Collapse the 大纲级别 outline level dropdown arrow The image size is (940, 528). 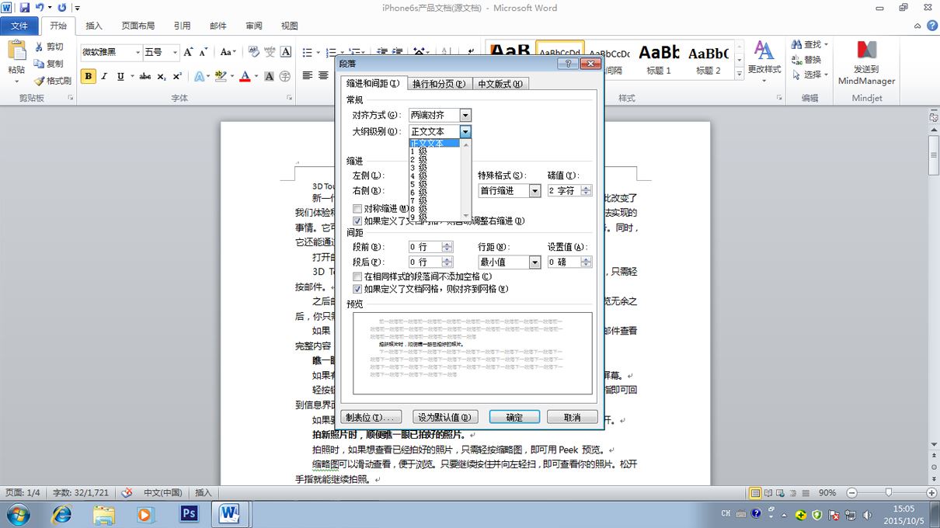click(x=465, y=132)
